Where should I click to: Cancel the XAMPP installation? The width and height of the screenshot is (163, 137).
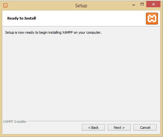[145, 128]
